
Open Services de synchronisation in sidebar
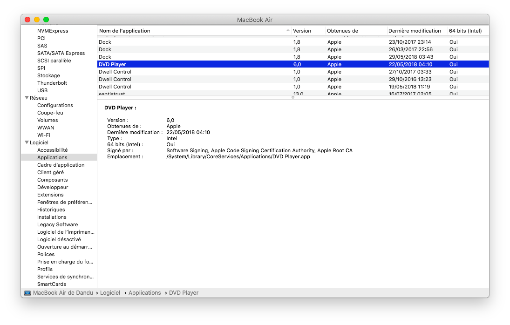[x=65, y=277]
